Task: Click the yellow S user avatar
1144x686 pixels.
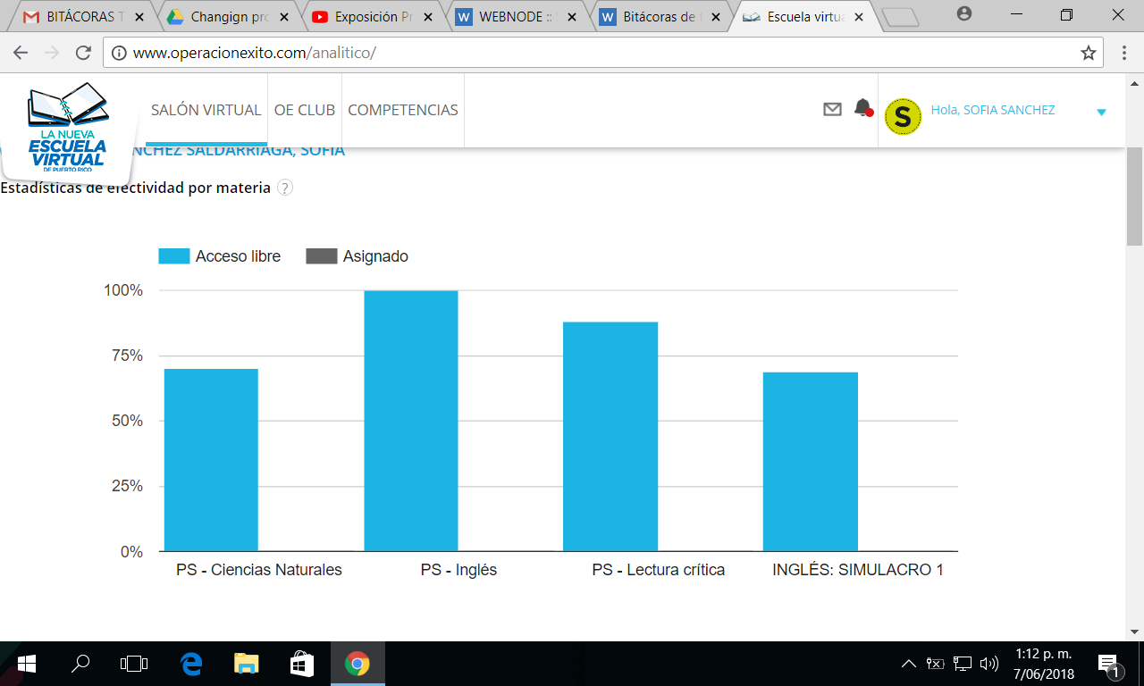Action: pyautogui.click(x=903, y=116)
